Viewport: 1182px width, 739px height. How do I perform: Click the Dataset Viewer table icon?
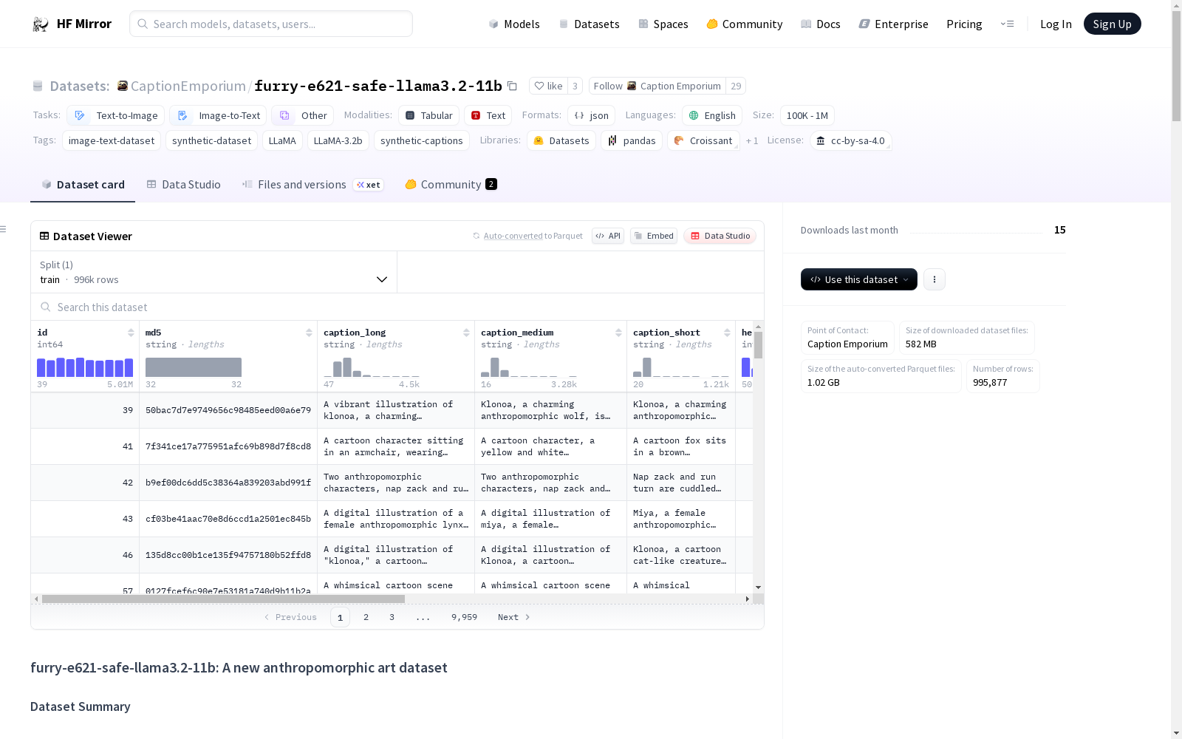pos(44,236)
